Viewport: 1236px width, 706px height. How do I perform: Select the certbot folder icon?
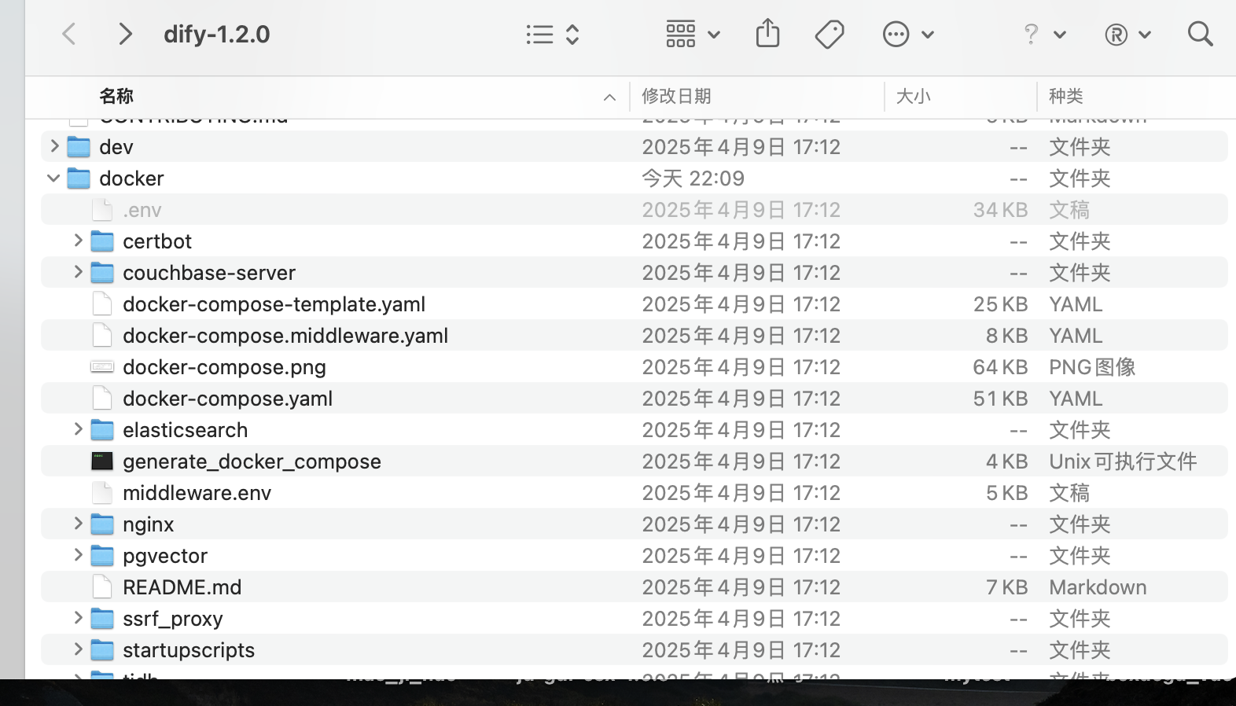pos(102,241)
